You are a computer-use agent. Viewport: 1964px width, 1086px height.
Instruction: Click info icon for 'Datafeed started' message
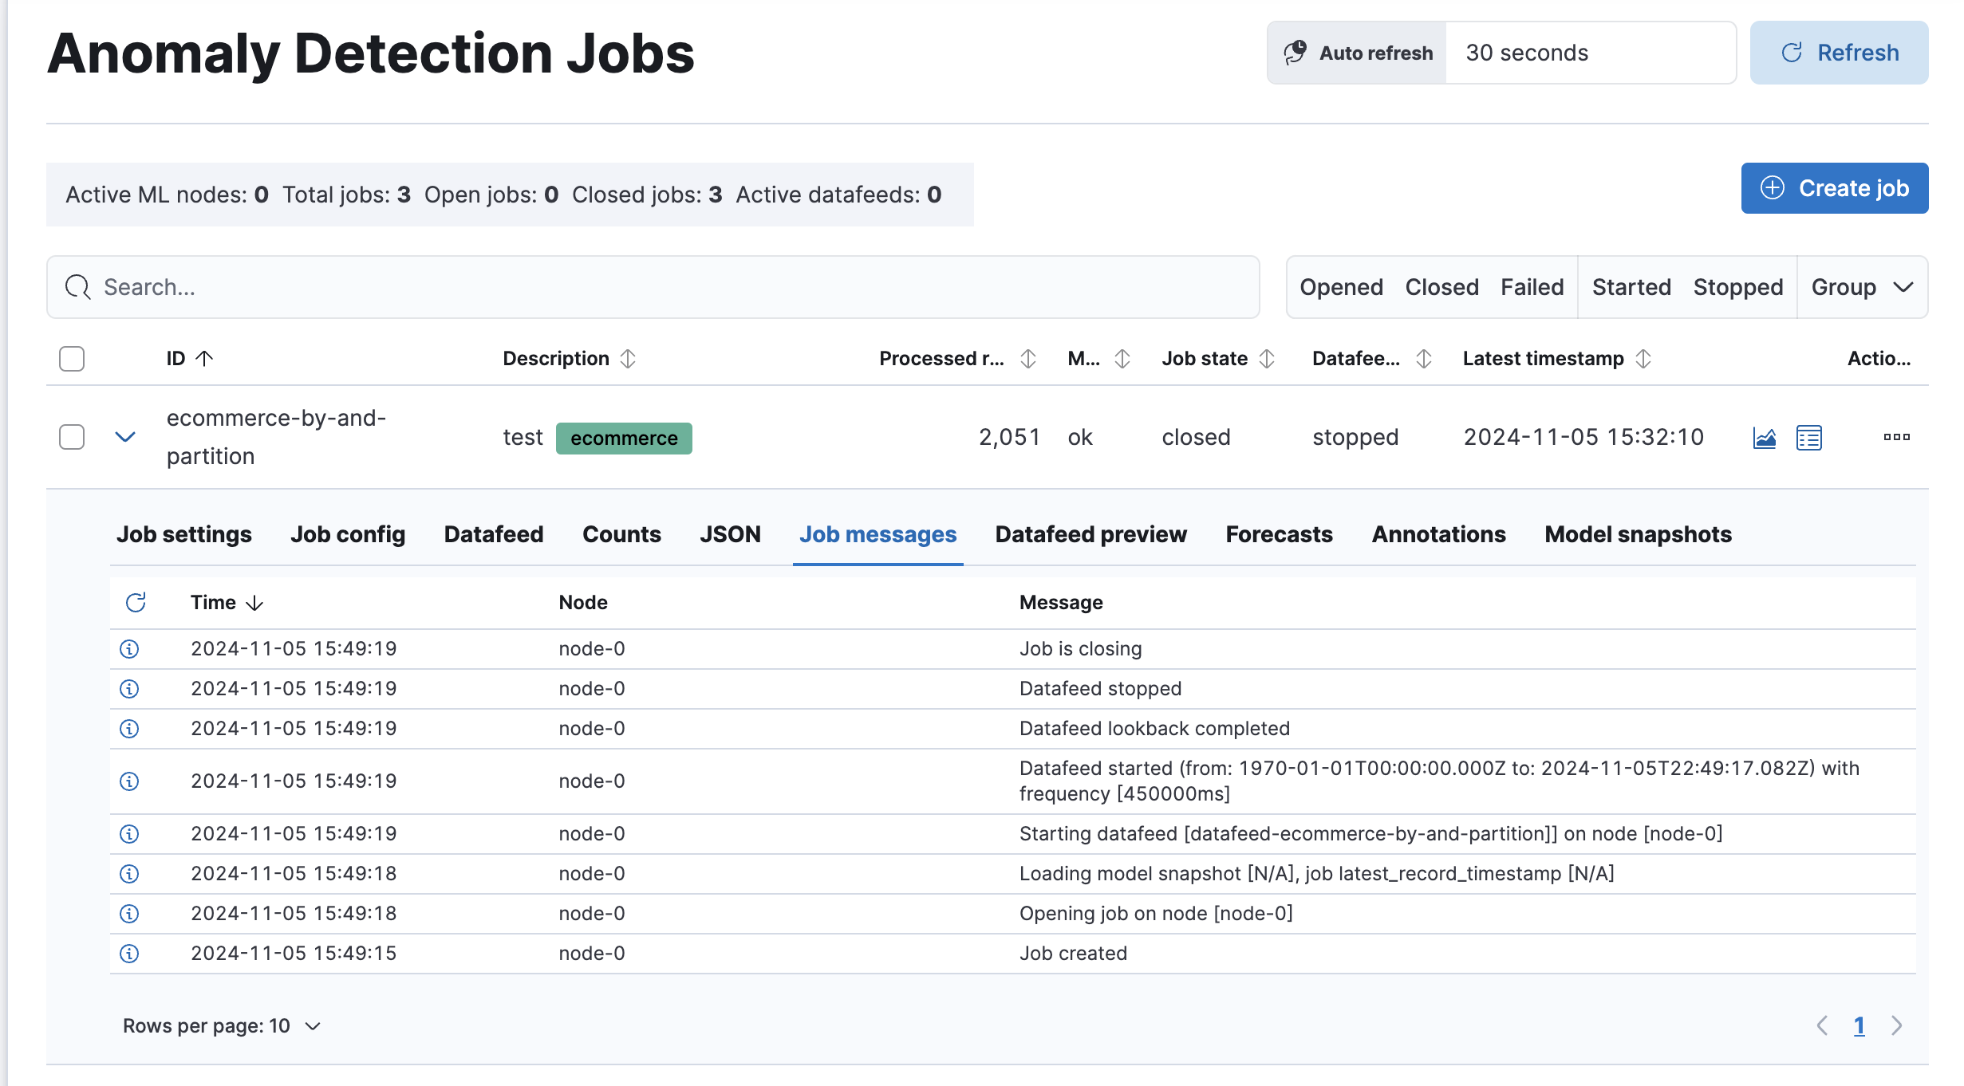pos(129,781)
